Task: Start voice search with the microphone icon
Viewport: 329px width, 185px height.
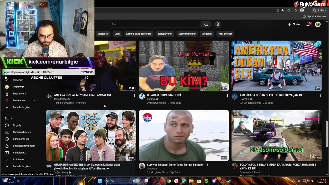Action: [218, 24]
